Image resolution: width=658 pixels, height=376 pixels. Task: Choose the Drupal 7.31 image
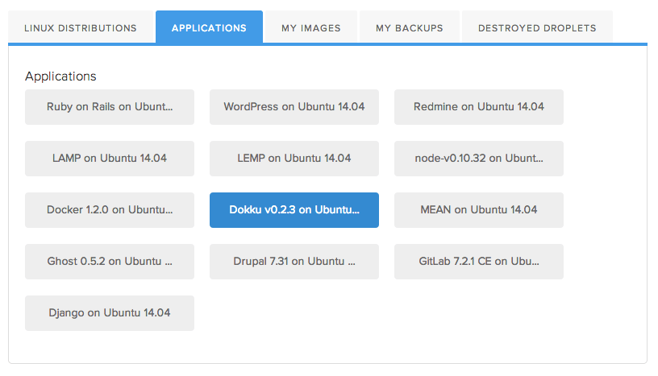click(x=294, y=261)
